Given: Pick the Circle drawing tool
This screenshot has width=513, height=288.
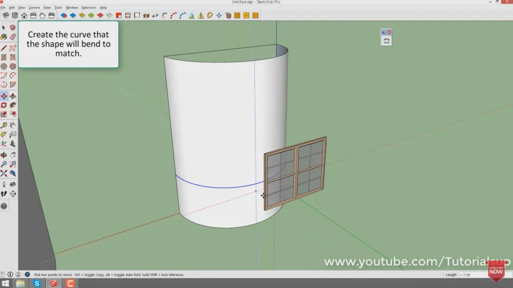Looking at the screenshot, I should [x=4, y=67].
